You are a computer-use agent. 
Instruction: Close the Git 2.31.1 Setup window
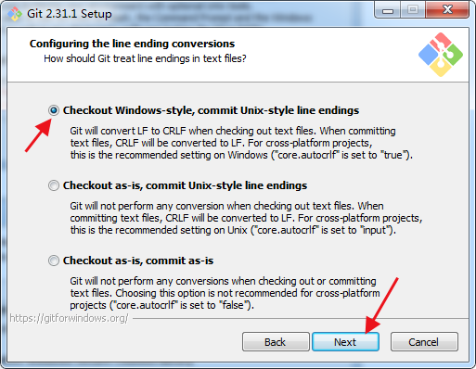447,10
